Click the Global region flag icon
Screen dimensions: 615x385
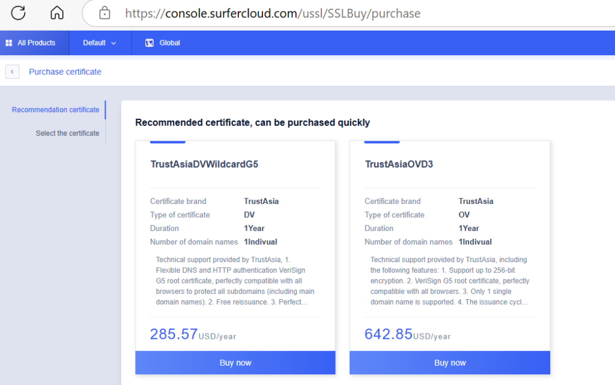point(150,43)
